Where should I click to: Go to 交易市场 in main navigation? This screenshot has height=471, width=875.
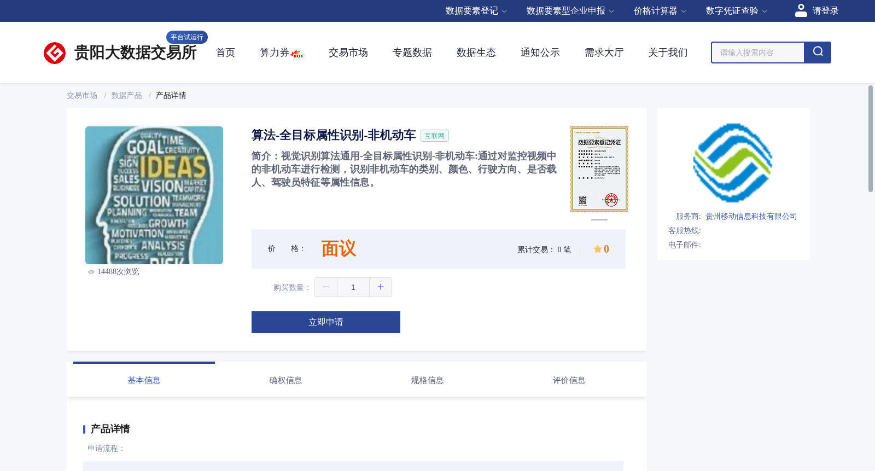point(348,53)
